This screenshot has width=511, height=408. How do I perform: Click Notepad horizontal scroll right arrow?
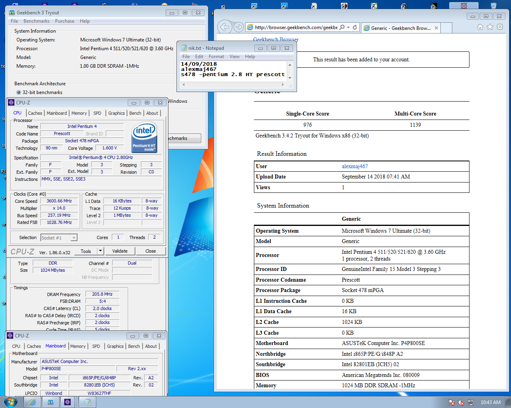click(283, 84)
